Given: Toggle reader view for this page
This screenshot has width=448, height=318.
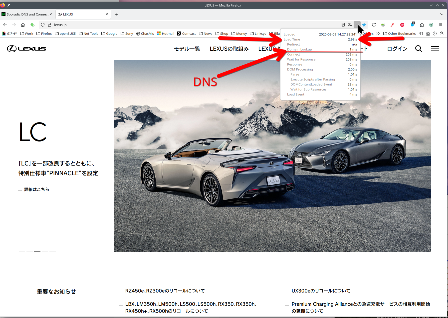Looking at the screenshot, I should tap(343, 25).
